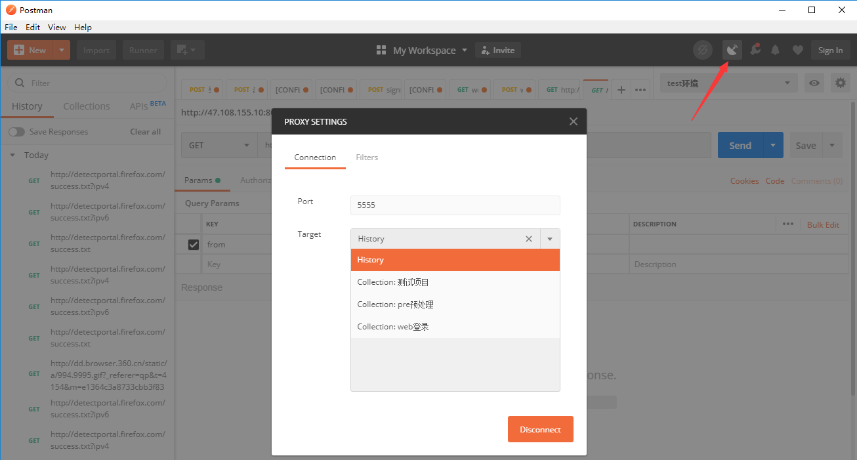
Task: Click the 'from' key cell text
Action: (x=216, y=245)
